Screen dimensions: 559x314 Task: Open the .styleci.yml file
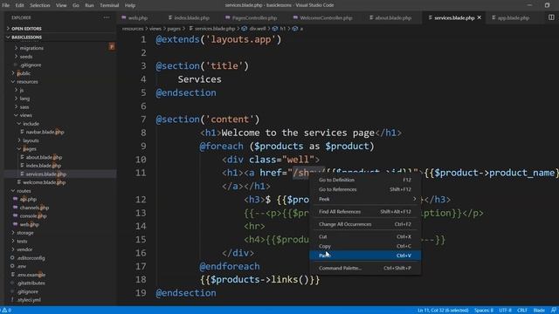click(x=29, y=300)
